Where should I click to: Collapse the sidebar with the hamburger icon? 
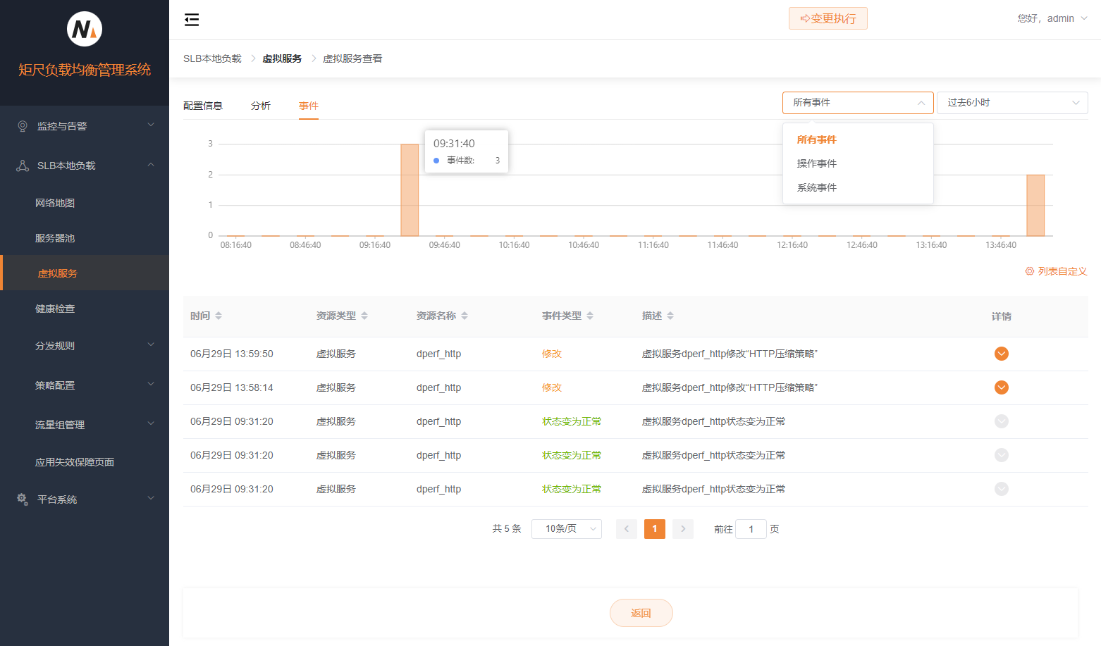pos(192,20)
